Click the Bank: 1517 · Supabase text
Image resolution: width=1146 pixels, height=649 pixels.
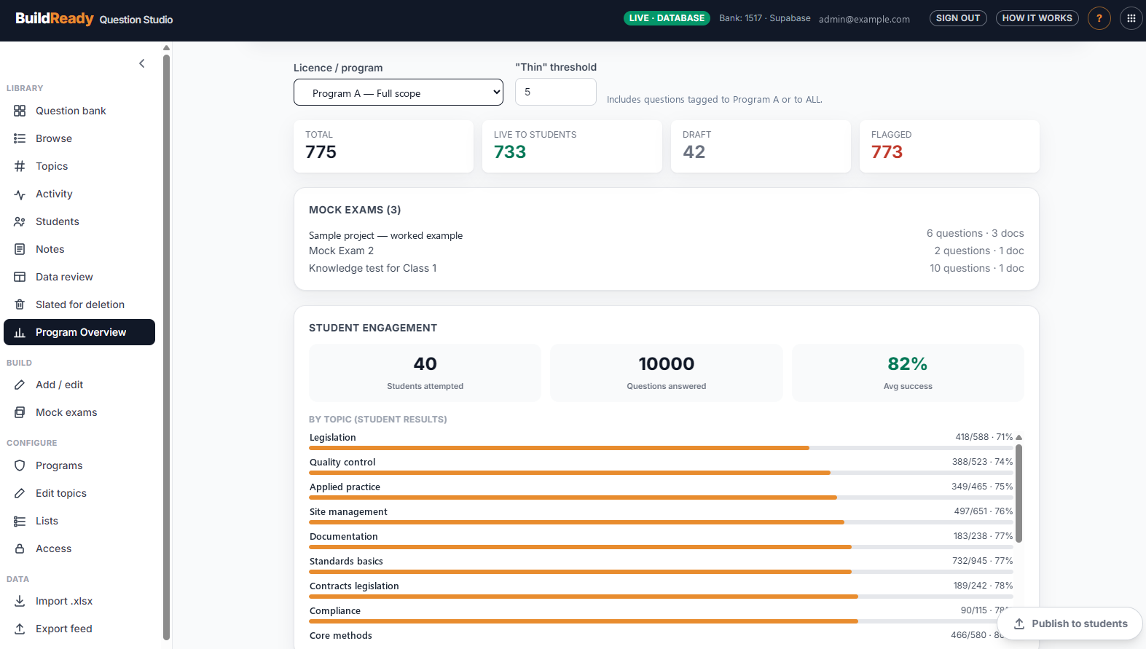pyautogui.click(x=765, y=18)
